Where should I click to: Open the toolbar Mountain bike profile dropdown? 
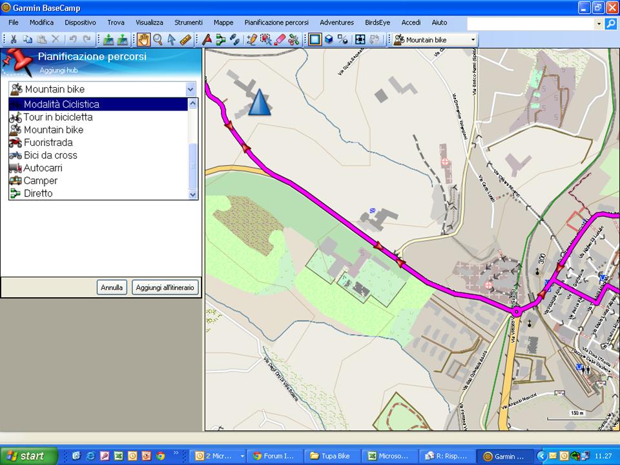point(473,40)
